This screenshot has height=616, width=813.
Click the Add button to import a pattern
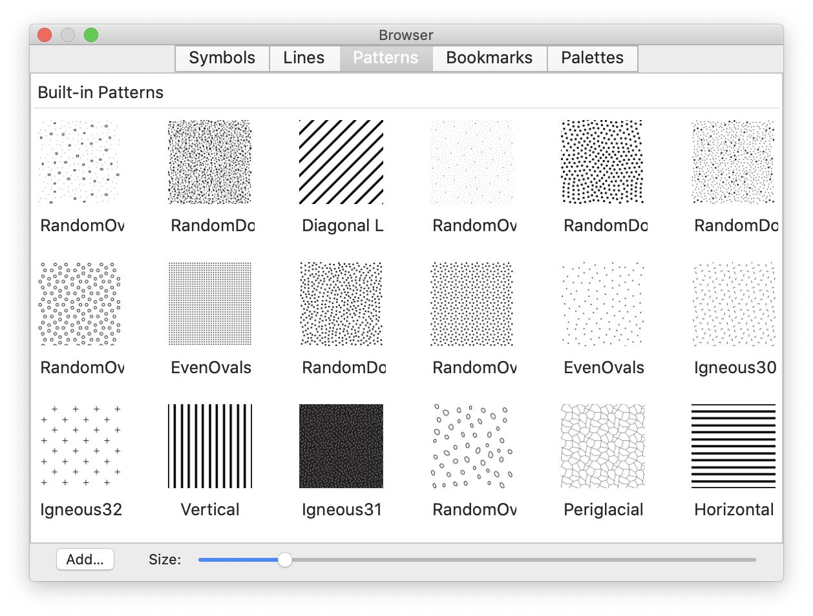coord(85,559)
